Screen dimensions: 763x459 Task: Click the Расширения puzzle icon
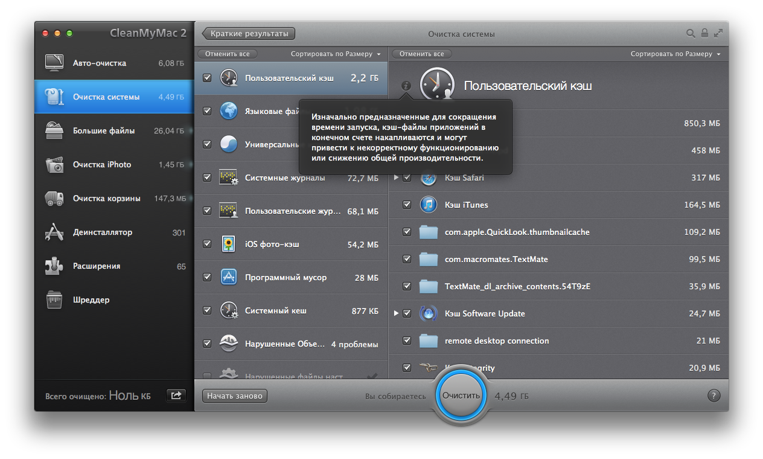(x=54, y=266)
